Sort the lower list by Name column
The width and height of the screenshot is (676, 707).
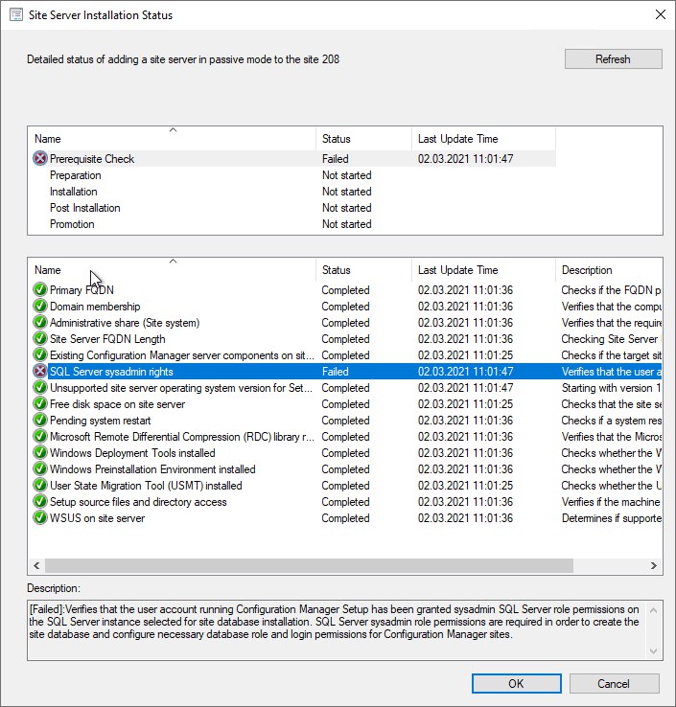pos(172,269)
